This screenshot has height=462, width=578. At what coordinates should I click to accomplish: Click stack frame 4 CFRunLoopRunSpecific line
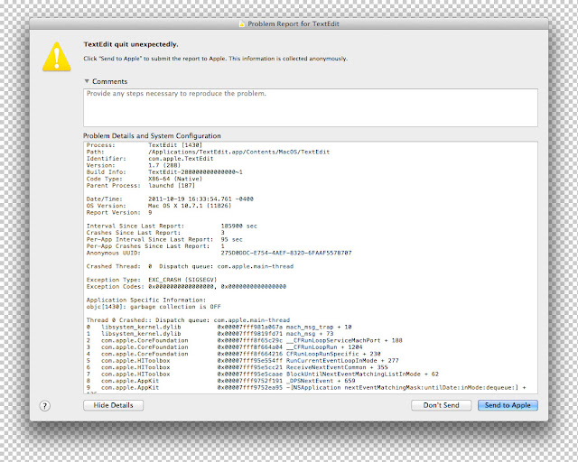[x=233, y=354]
